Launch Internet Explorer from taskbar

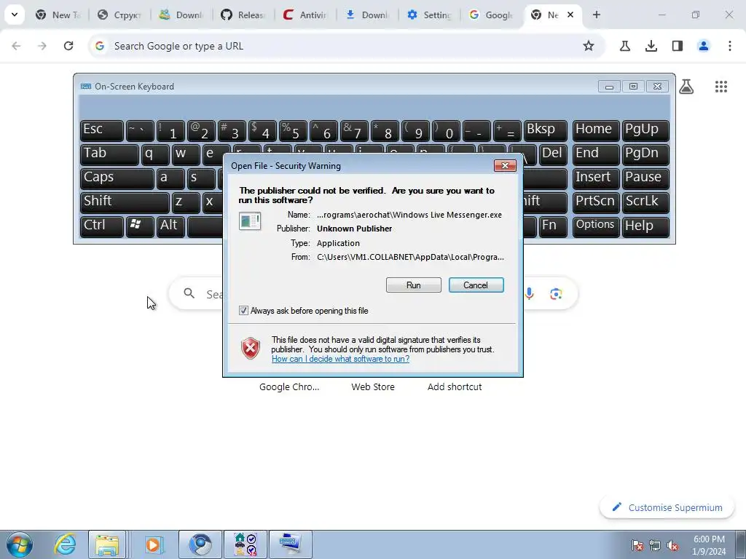(65, 544)
